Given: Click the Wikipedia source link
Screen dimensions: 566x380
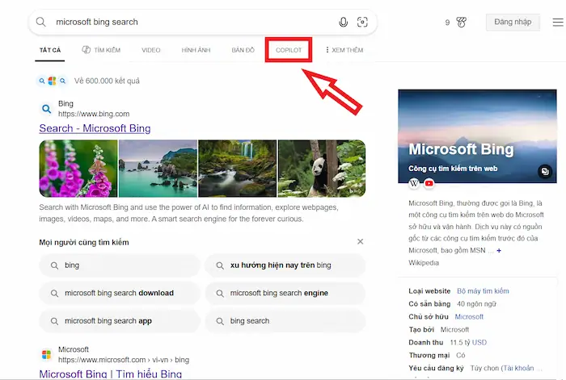Looking at the screenshot, I should [x=424, y=263].
